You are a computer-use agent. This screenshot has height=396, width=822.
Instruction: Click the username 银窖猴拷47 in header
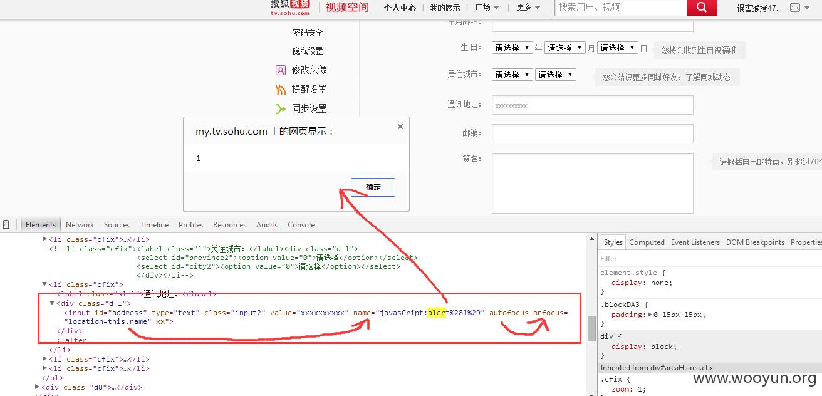[x=759, y=8]
